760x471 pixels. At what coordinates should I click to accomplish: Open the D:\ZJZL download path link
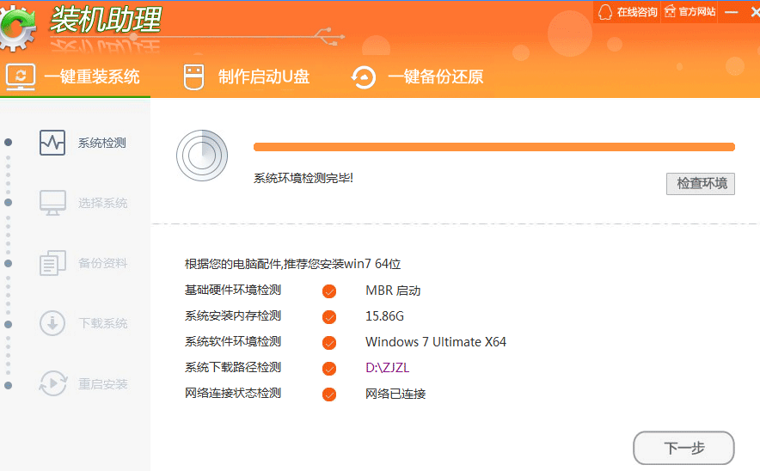(388, 368)
